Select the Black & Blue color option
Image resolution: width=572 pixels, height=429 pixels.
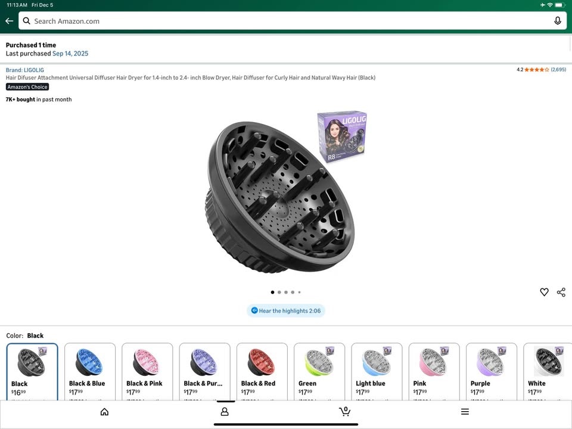[90, 371]
